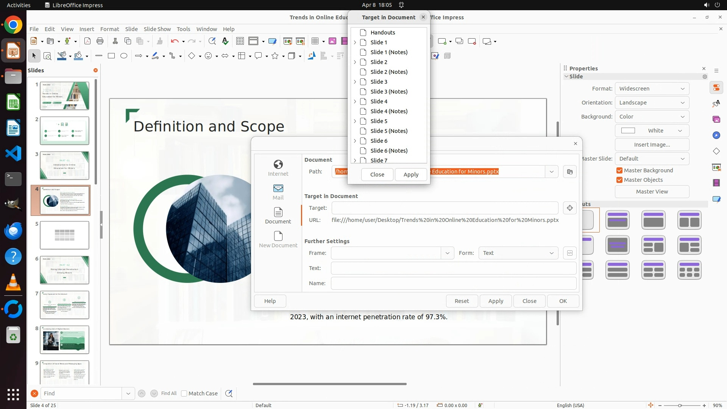Click the Open File folder icon beside Path

(569, 172)
